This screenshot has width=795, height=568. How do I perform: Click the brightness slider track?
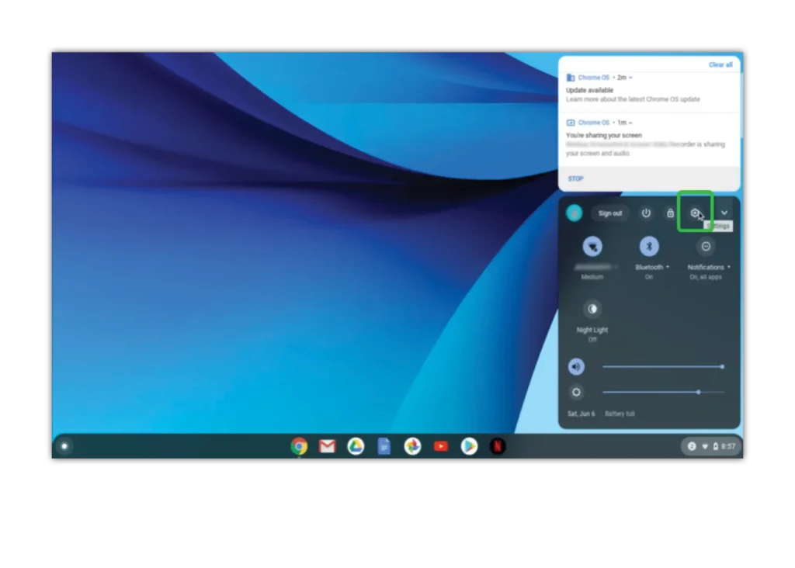click(x=663, y=392)
